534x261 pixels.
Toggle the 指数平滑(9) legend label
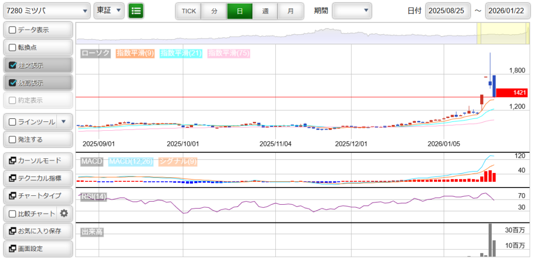point(135,53)
